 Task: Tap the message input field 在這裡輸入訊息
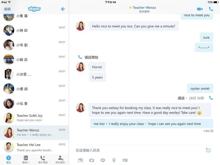[x=140, y=150]
